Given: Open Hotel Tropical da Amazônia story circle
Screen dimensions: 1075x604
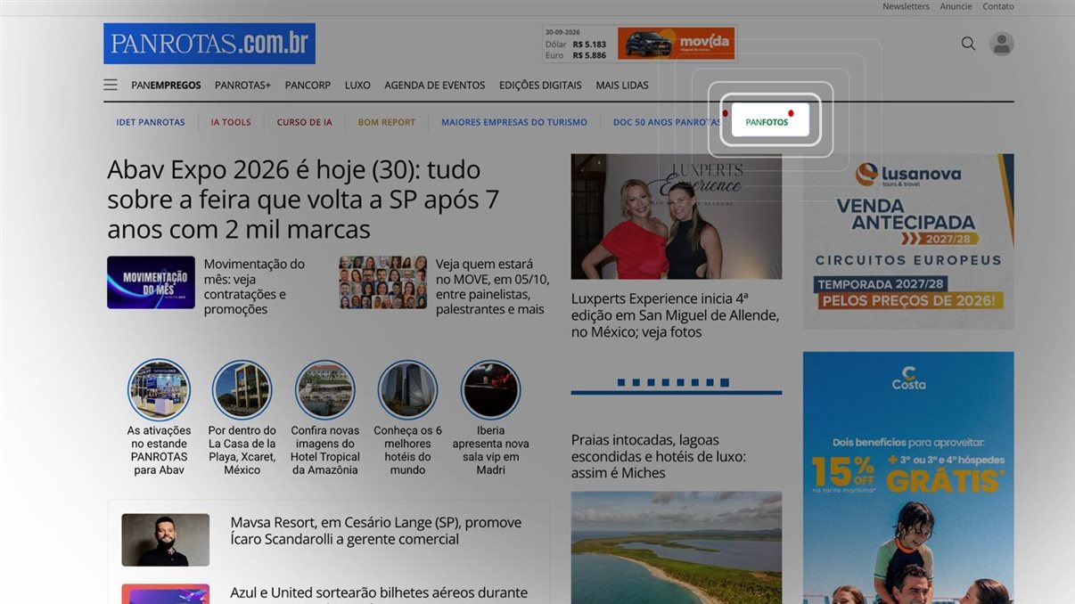Looking at the screenshot, I should 325,389.
